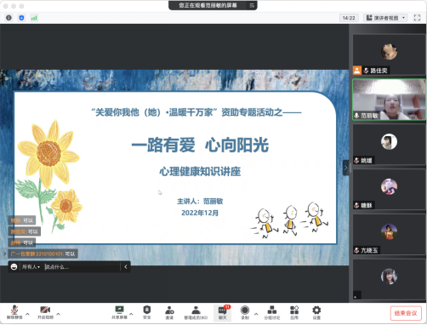Open the Breakout Rooms icon
The height and width of the screenshot is (325, 427).
click(272, 312)
